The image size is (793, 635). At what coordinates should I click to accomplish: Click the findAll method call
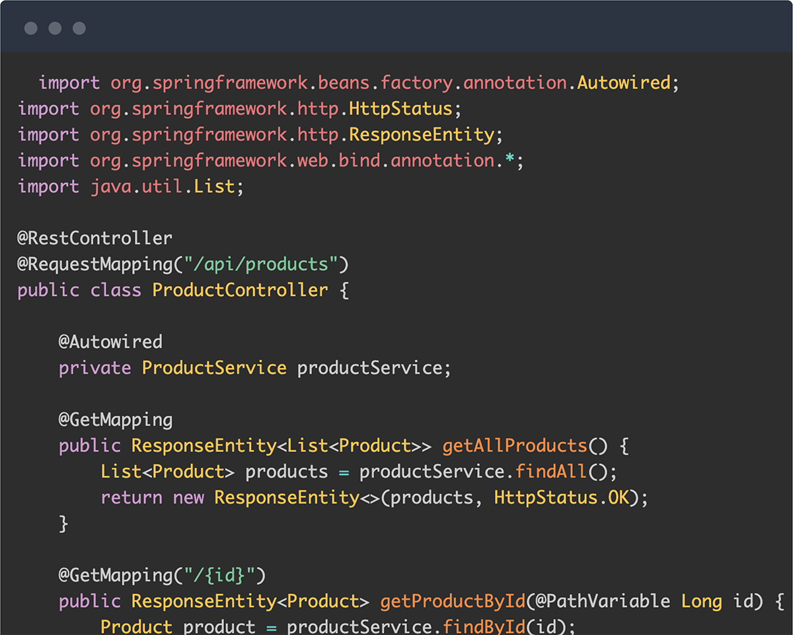point(551,472)
